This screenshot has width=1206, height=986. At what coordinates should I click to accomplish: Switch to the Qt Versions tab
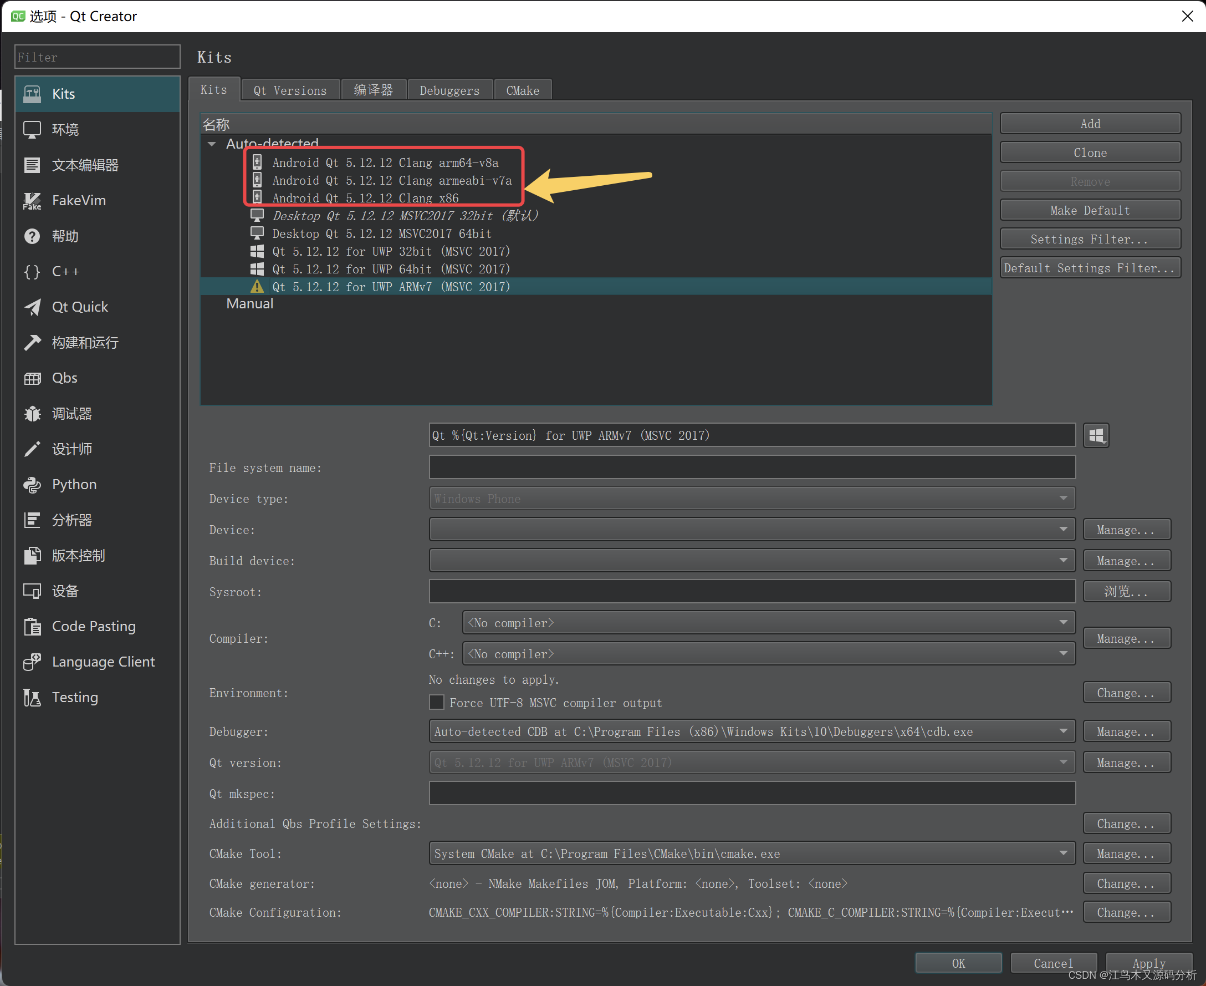tap(290, 90)
